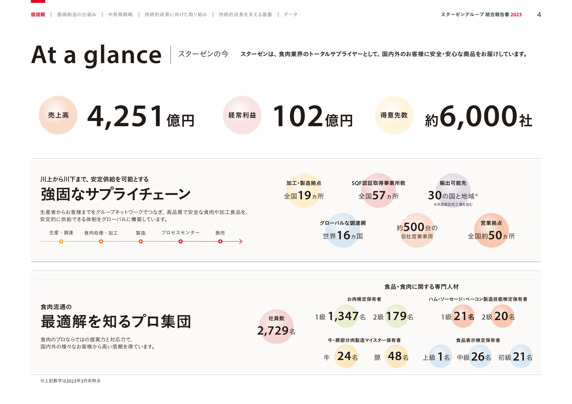Click the 食肉処理・加工 chain marker
The image size is (572, 404).
coord(101,242)
